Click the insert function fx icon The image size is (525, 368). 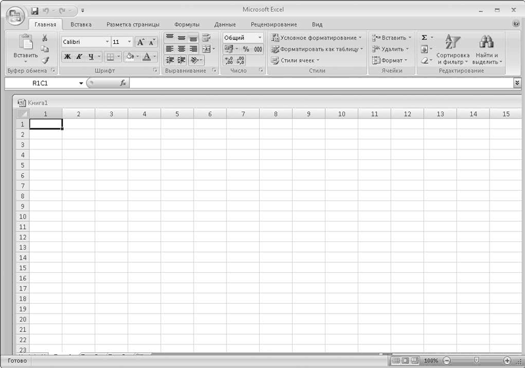[x=123, y=83]
